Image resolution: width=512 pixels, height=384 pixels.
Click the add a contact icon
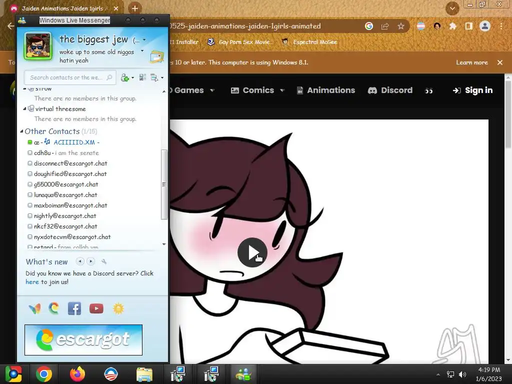(x=124, y=77)
